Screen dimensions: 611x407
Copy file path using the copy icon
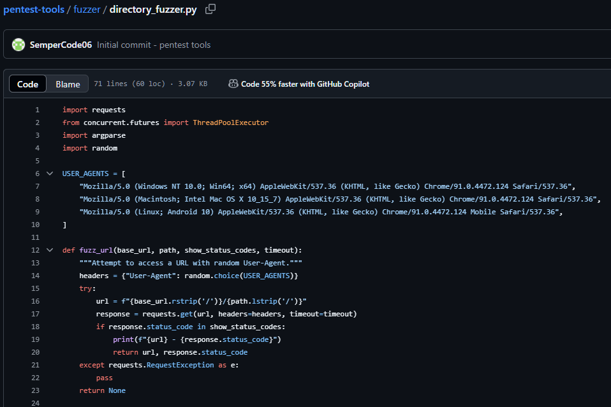coord(210,9)
